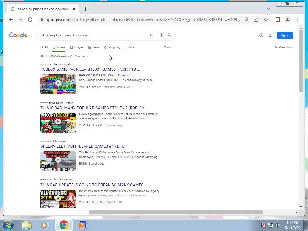Click 'About 485,000 results' text
308x231 pixels.
pyautogui.click(x=64, y=56)
